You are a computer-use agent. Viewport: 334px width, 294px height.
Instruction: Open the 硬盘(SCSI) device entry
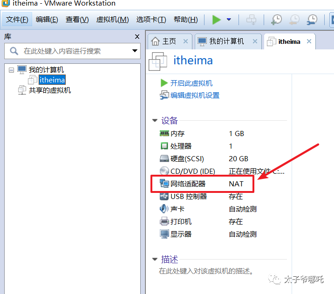(187, 159)
